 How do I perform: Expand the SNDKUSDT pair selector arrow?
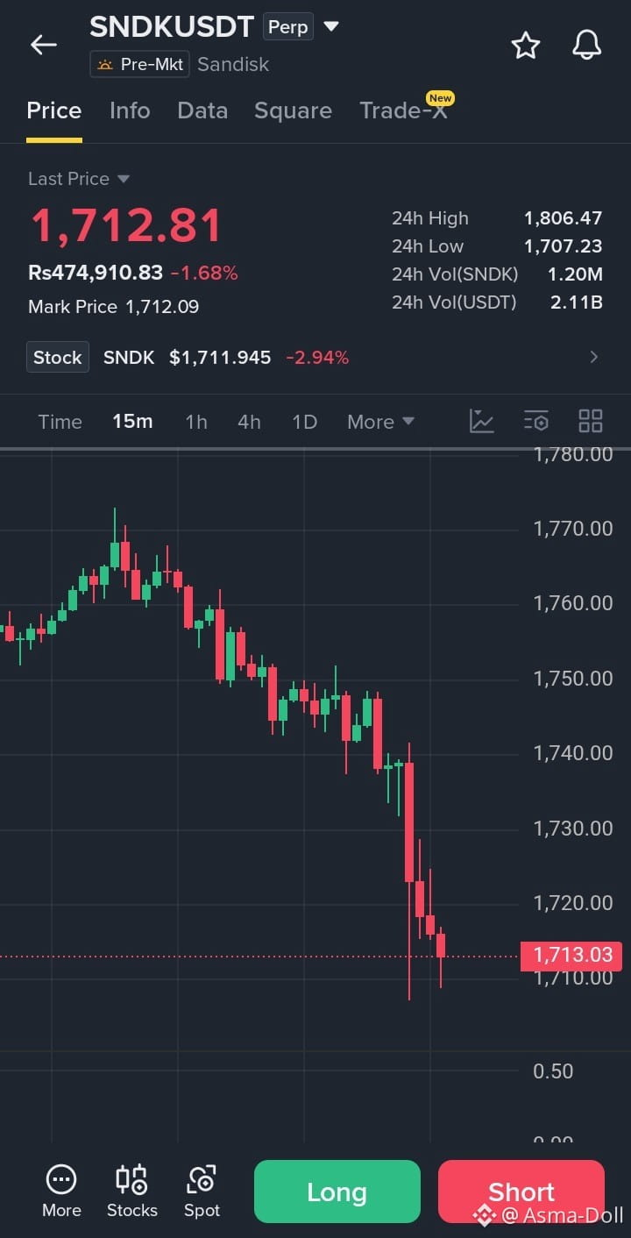pos(331,26)
